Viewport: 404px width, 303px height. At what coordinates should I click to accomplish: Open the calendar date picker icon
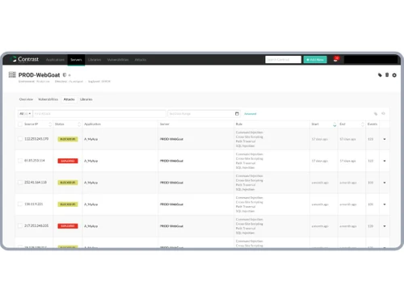coord(237,114)
